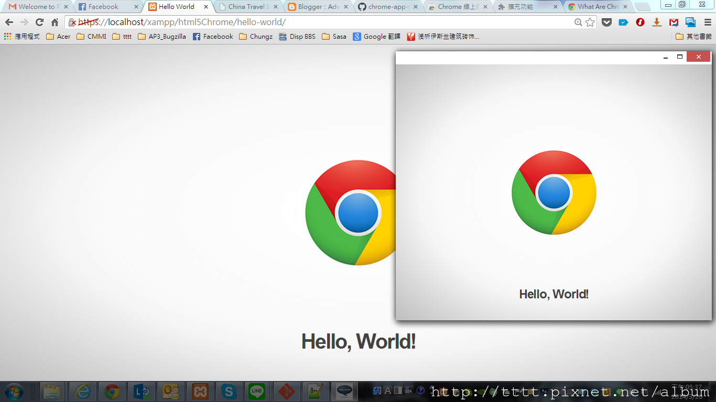Open the 應用程式 apps shortcut
716x402 pixels.
tap(21, 37)
